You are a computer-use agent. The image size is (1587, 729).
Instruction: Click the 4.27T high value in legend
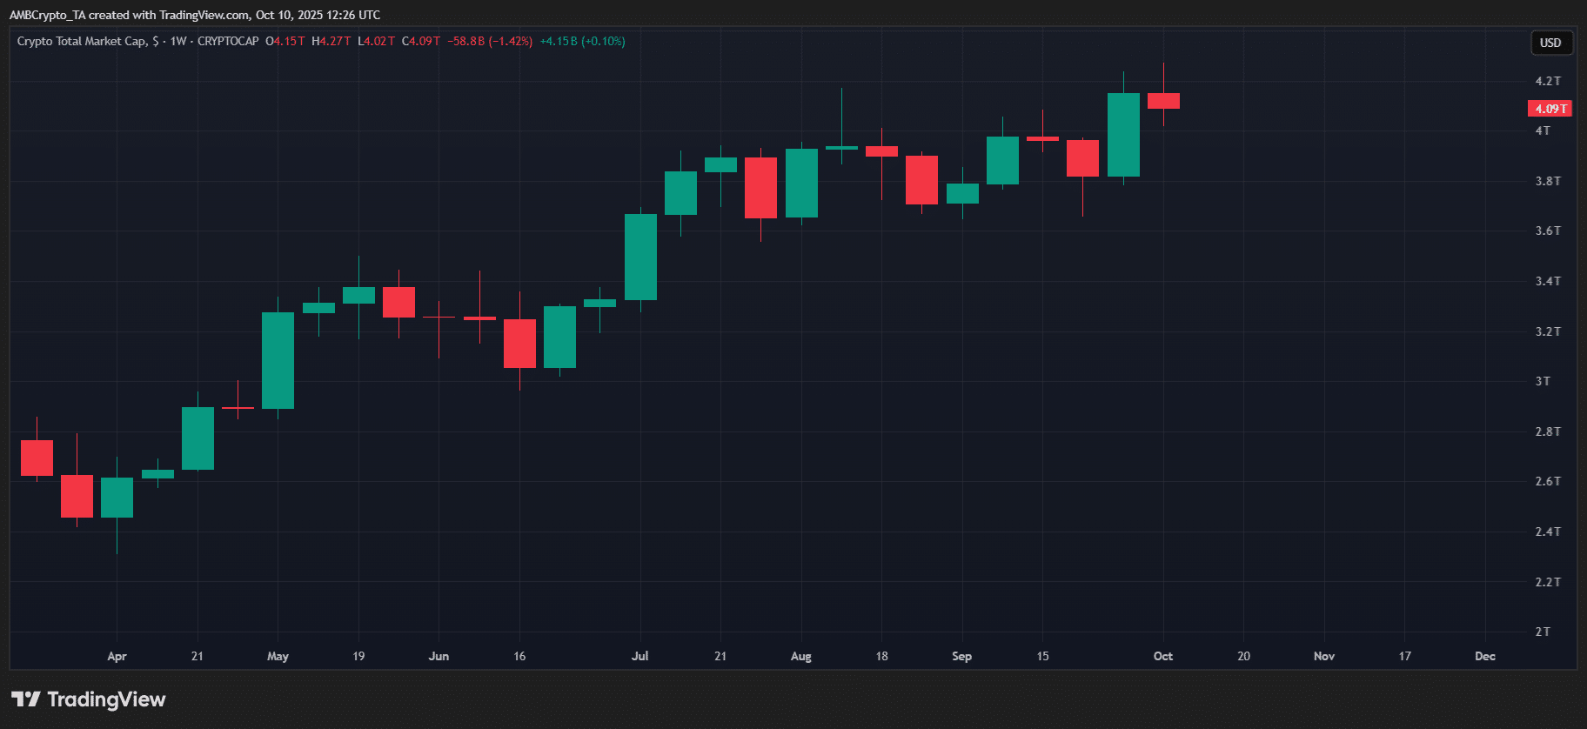click(331, 41)
